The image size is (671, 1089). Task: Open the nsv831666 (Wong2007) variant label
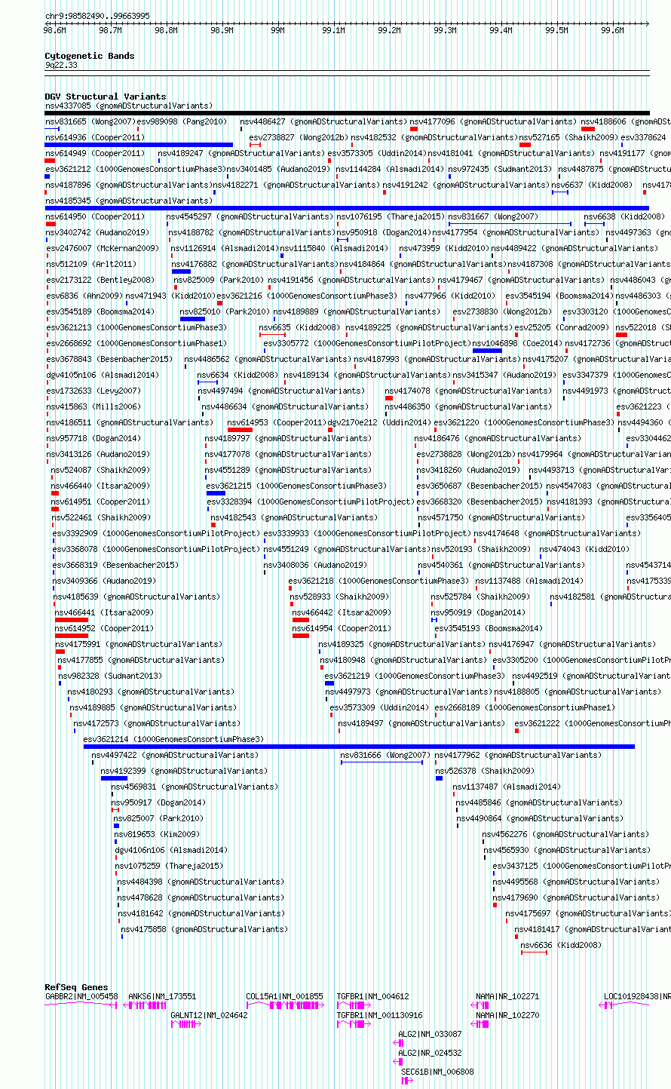click(x=385, y=755)
